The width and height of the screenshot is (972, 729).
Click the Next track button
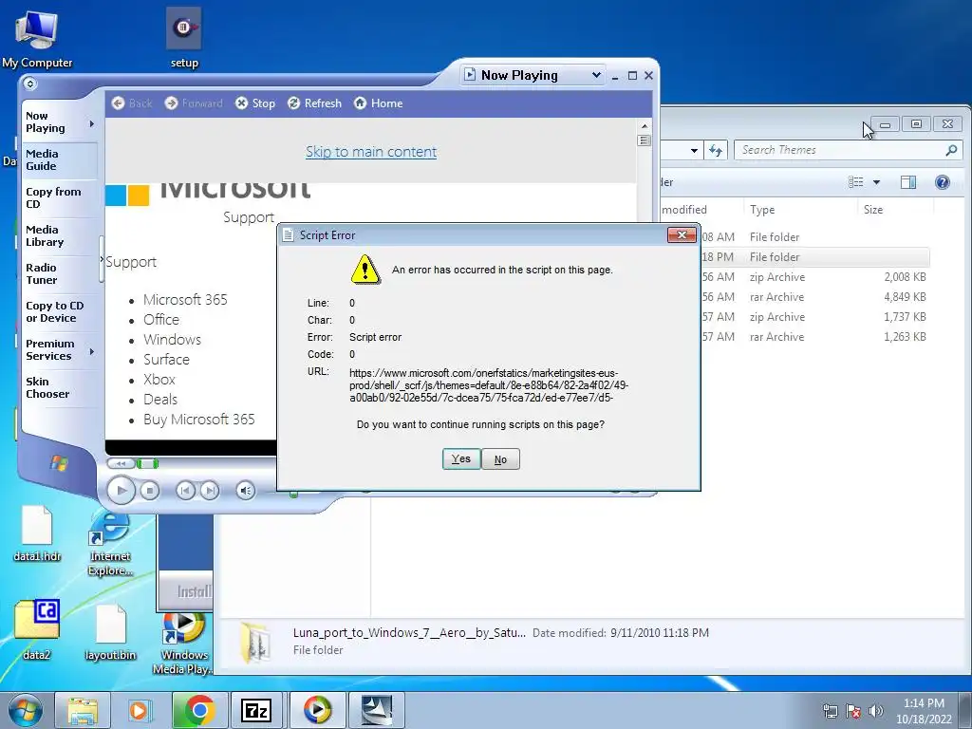pos(210,491)
